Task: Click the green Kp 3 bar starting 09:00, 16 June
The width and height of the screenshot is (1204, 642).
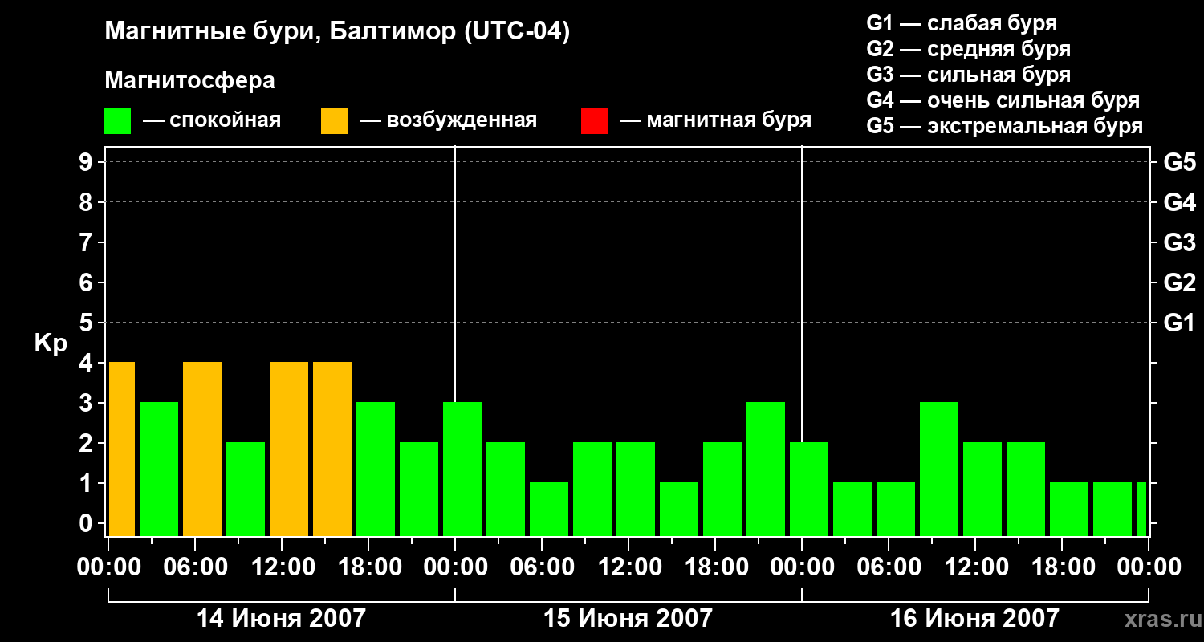Action: (x=939, y=469)
